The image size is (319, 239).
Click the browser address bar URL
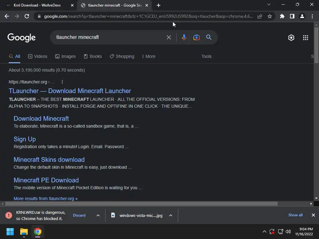point(149,16)
